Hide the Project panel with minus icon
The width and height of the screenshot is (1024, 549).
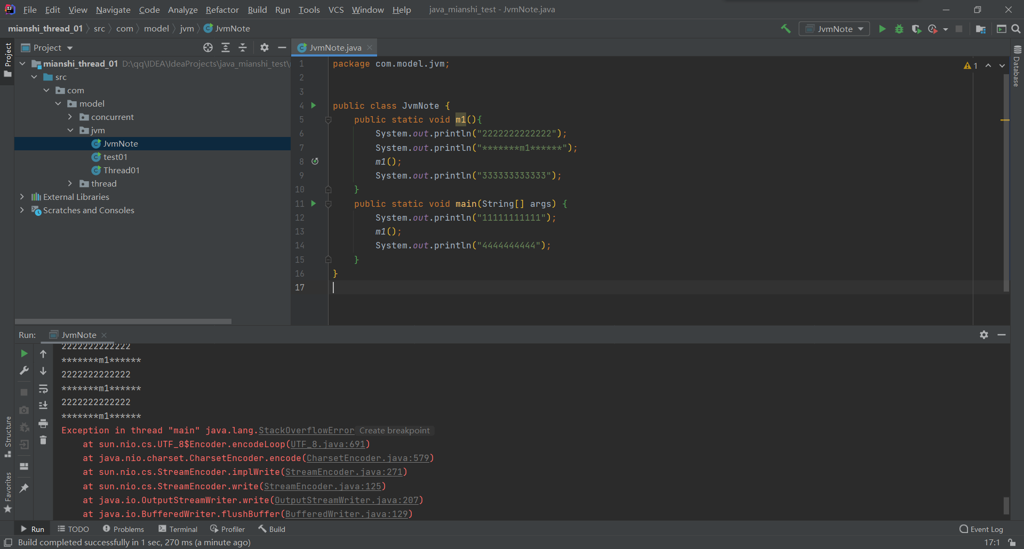[282, 47]
